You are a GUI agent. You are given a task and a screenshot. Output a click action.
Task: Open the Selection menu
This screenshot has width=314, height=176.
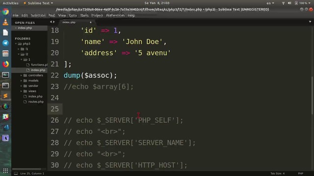pyautogui.click(x=38, y=15)
